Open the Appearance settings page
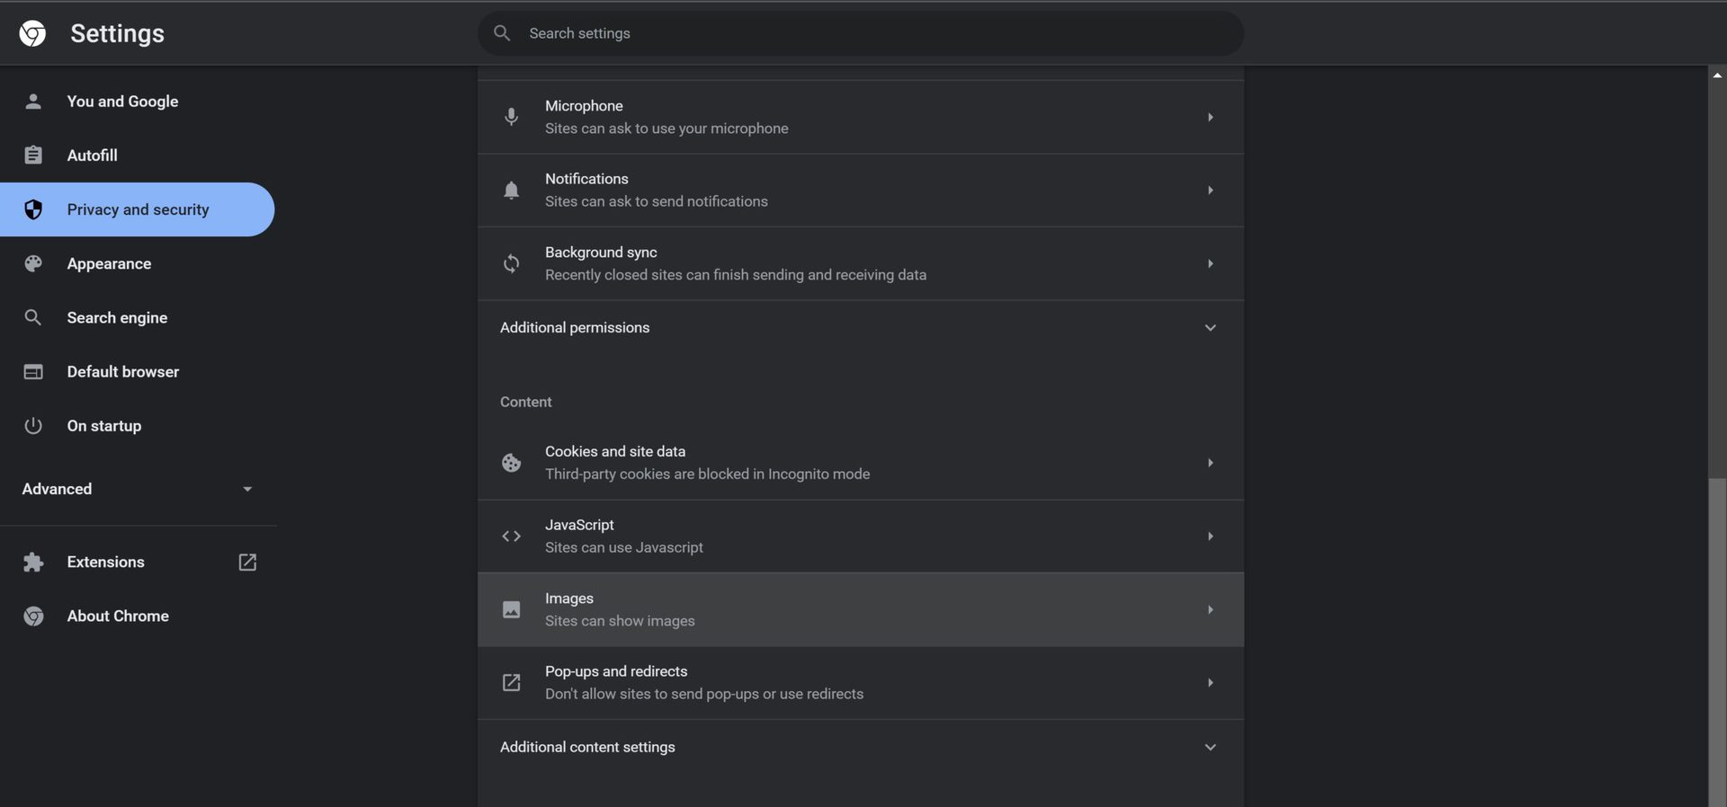This screenshot has height=807, width=1727. click(109, 263)
